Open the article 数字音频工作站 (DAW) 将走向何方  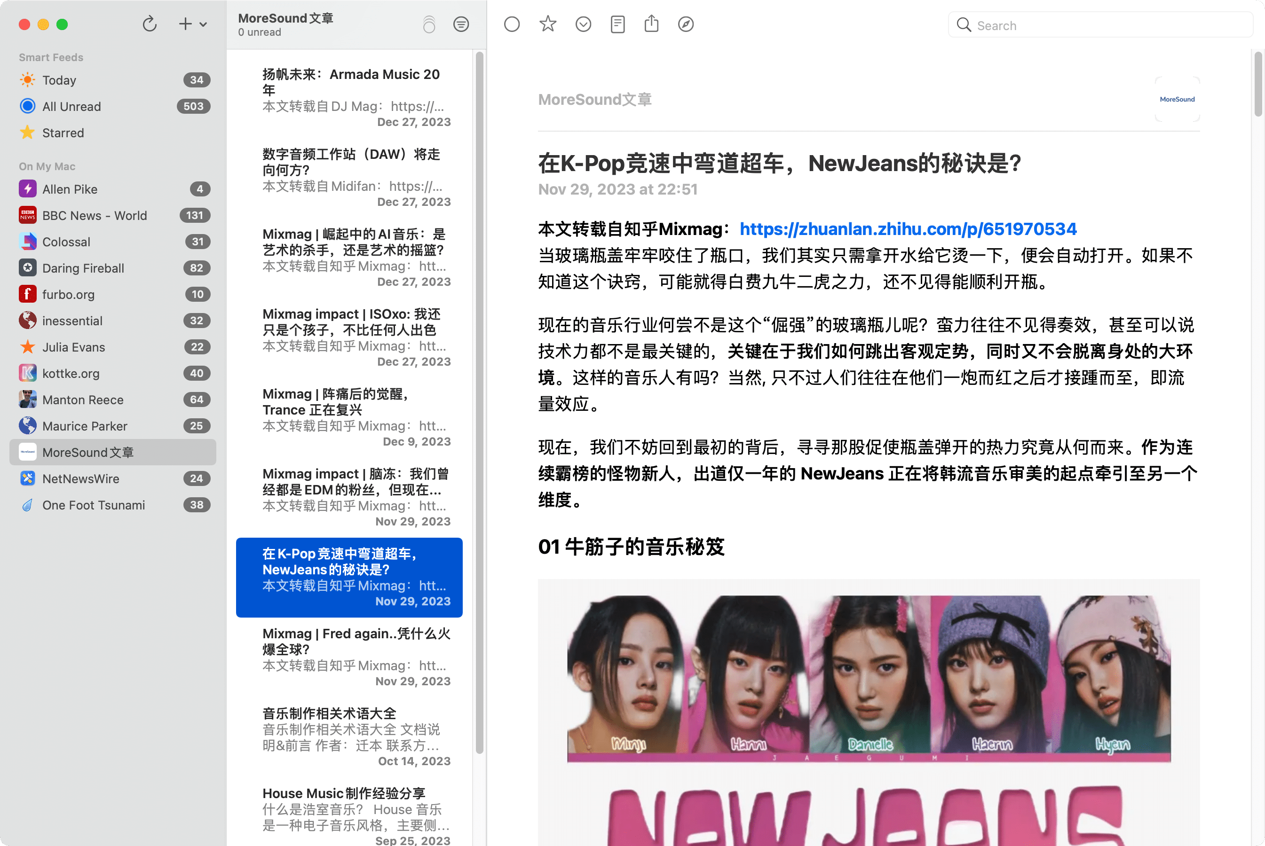click(349, 178)
